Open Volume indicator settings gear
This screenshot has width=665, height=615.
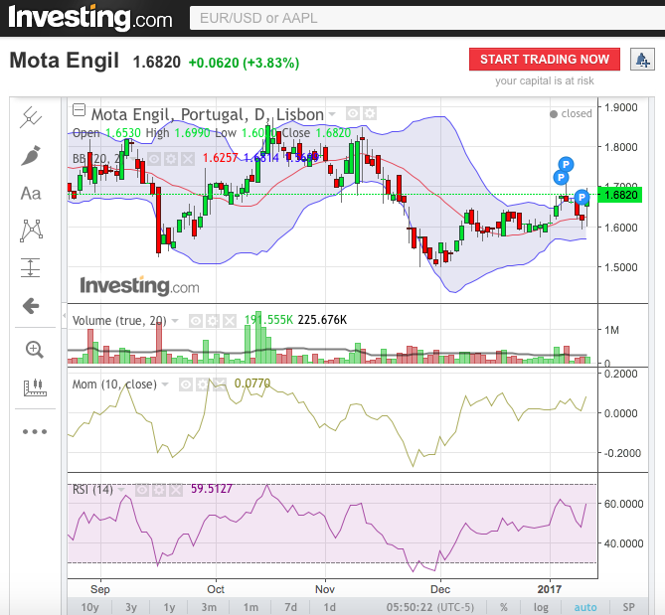point(213,321)
